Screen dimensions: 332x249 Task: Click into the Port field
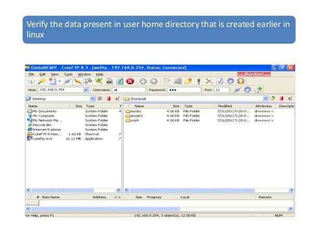click(222, 90)
